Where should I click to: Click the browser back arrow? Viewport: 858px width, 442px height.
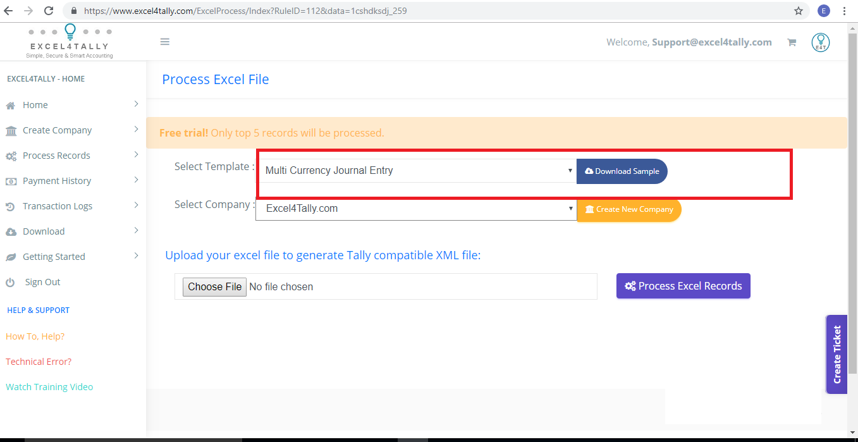(8, 11)
